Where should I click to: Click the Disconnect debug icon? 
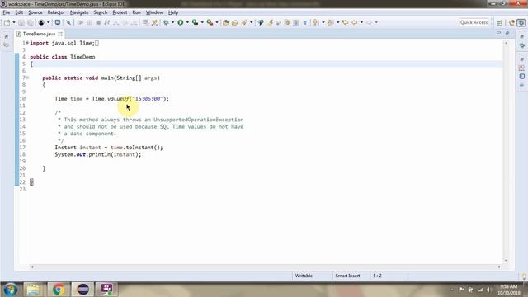coord(106,22)
